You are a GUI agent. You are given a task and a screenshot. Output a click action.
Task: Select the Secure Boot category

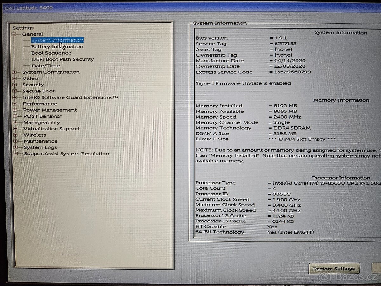pyautogui.click(x=39, y=91)
